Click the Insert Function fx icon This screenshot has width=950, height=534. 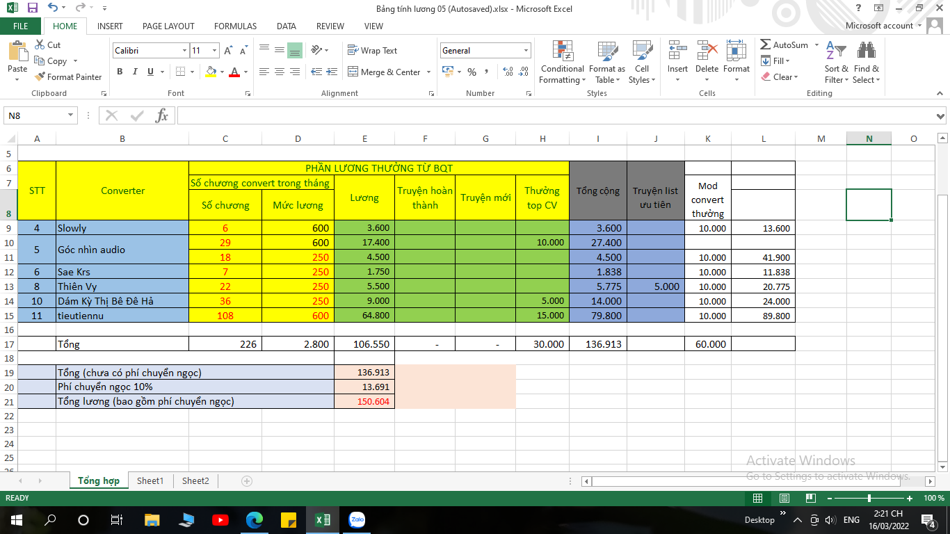[161, 115]
